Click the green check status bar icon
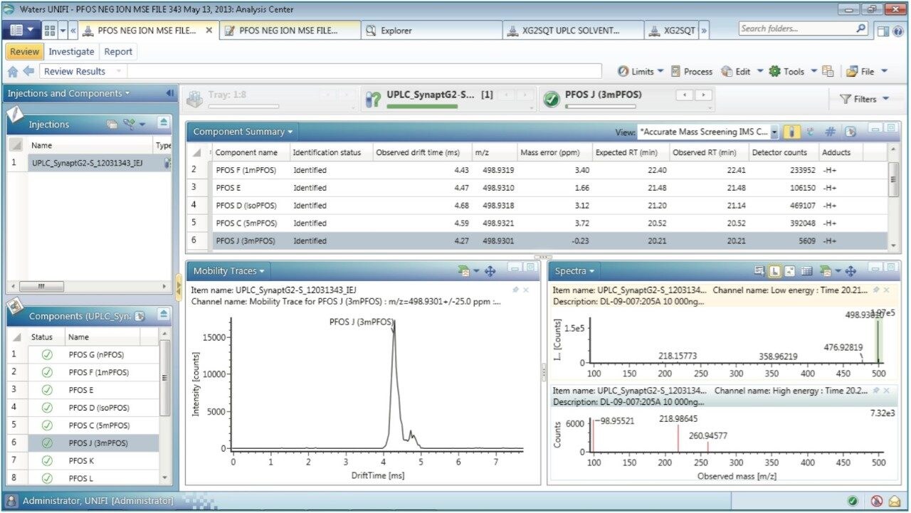The height and width of the screenshot is (513, 911). coord(853,501)
